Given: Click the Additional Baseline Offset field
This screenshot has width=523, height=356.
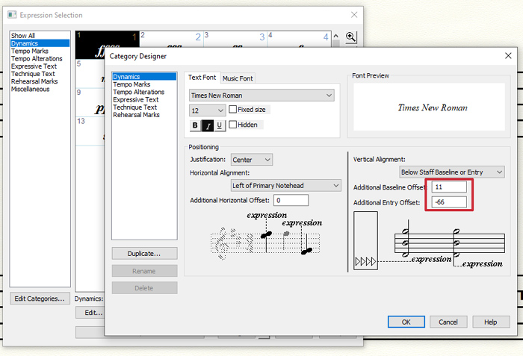Looking at the screenshot, I should click(448, 187).
